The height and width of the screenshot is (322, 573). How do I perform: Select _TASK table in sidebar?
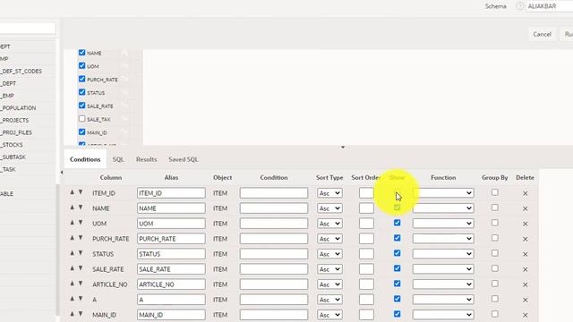[x=8, y=169]
